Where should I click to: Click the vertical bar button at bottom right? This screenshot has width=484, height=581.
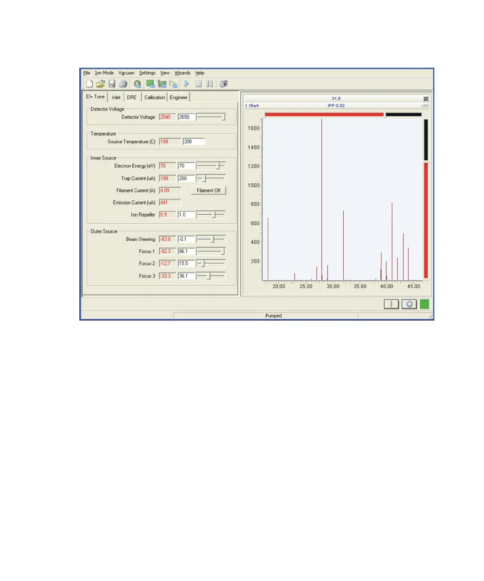[x=391, y=304]
